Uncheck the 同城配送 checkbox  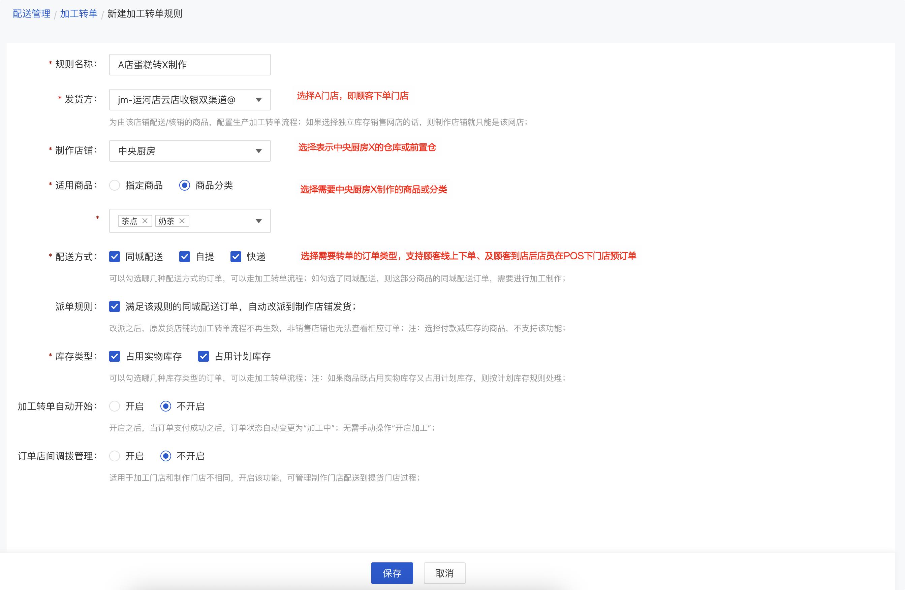click(115, 257)
